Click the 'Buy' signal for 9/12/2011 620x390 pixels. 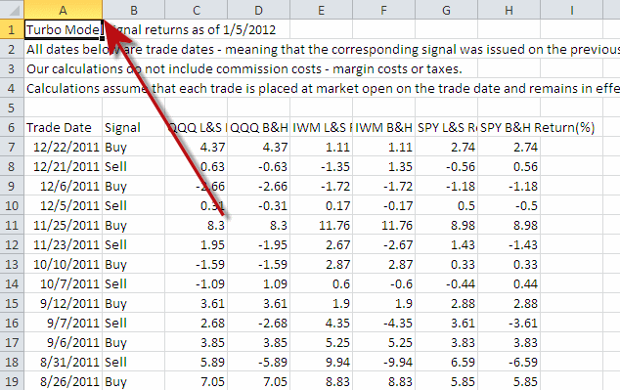click(134, 303)
